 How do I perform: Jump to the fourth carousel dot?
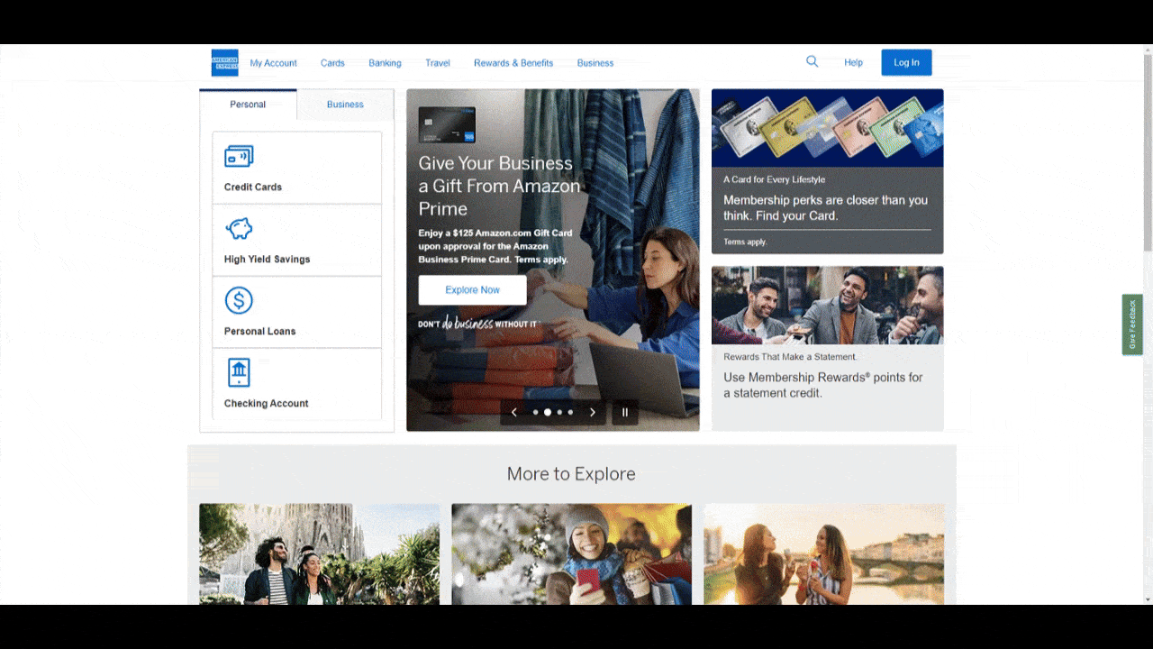click(570, 412)
